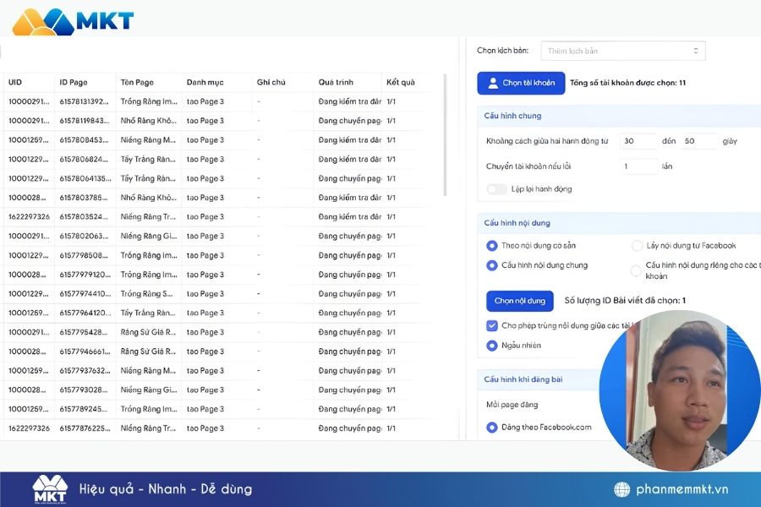Select the 'Ngẫu nhiên' radio button
The image size is (761, 507).
pos(491,345)
